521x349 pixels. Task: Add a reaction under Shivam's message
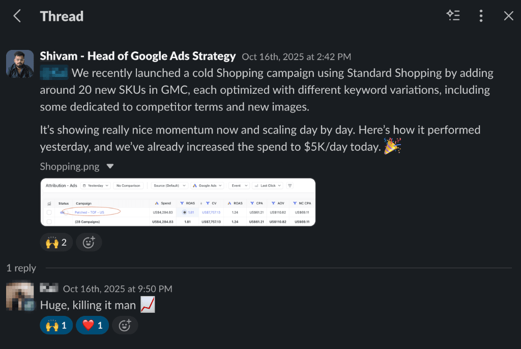point(89,242)
